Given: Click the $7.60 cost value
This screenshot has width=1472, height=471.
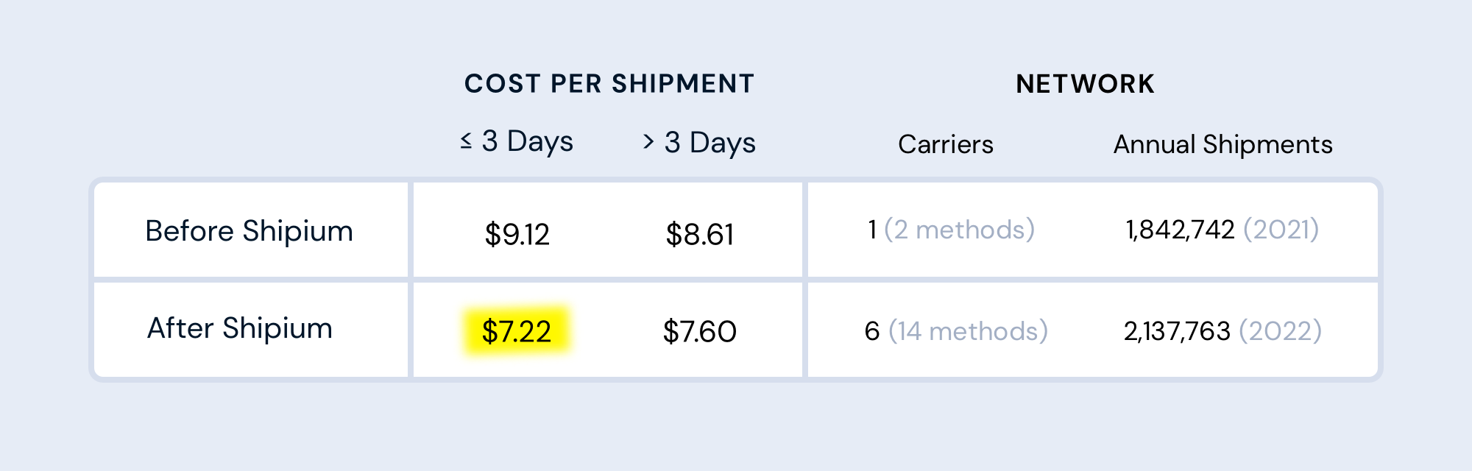Looking at the screenshot, I should click(699, 332).
